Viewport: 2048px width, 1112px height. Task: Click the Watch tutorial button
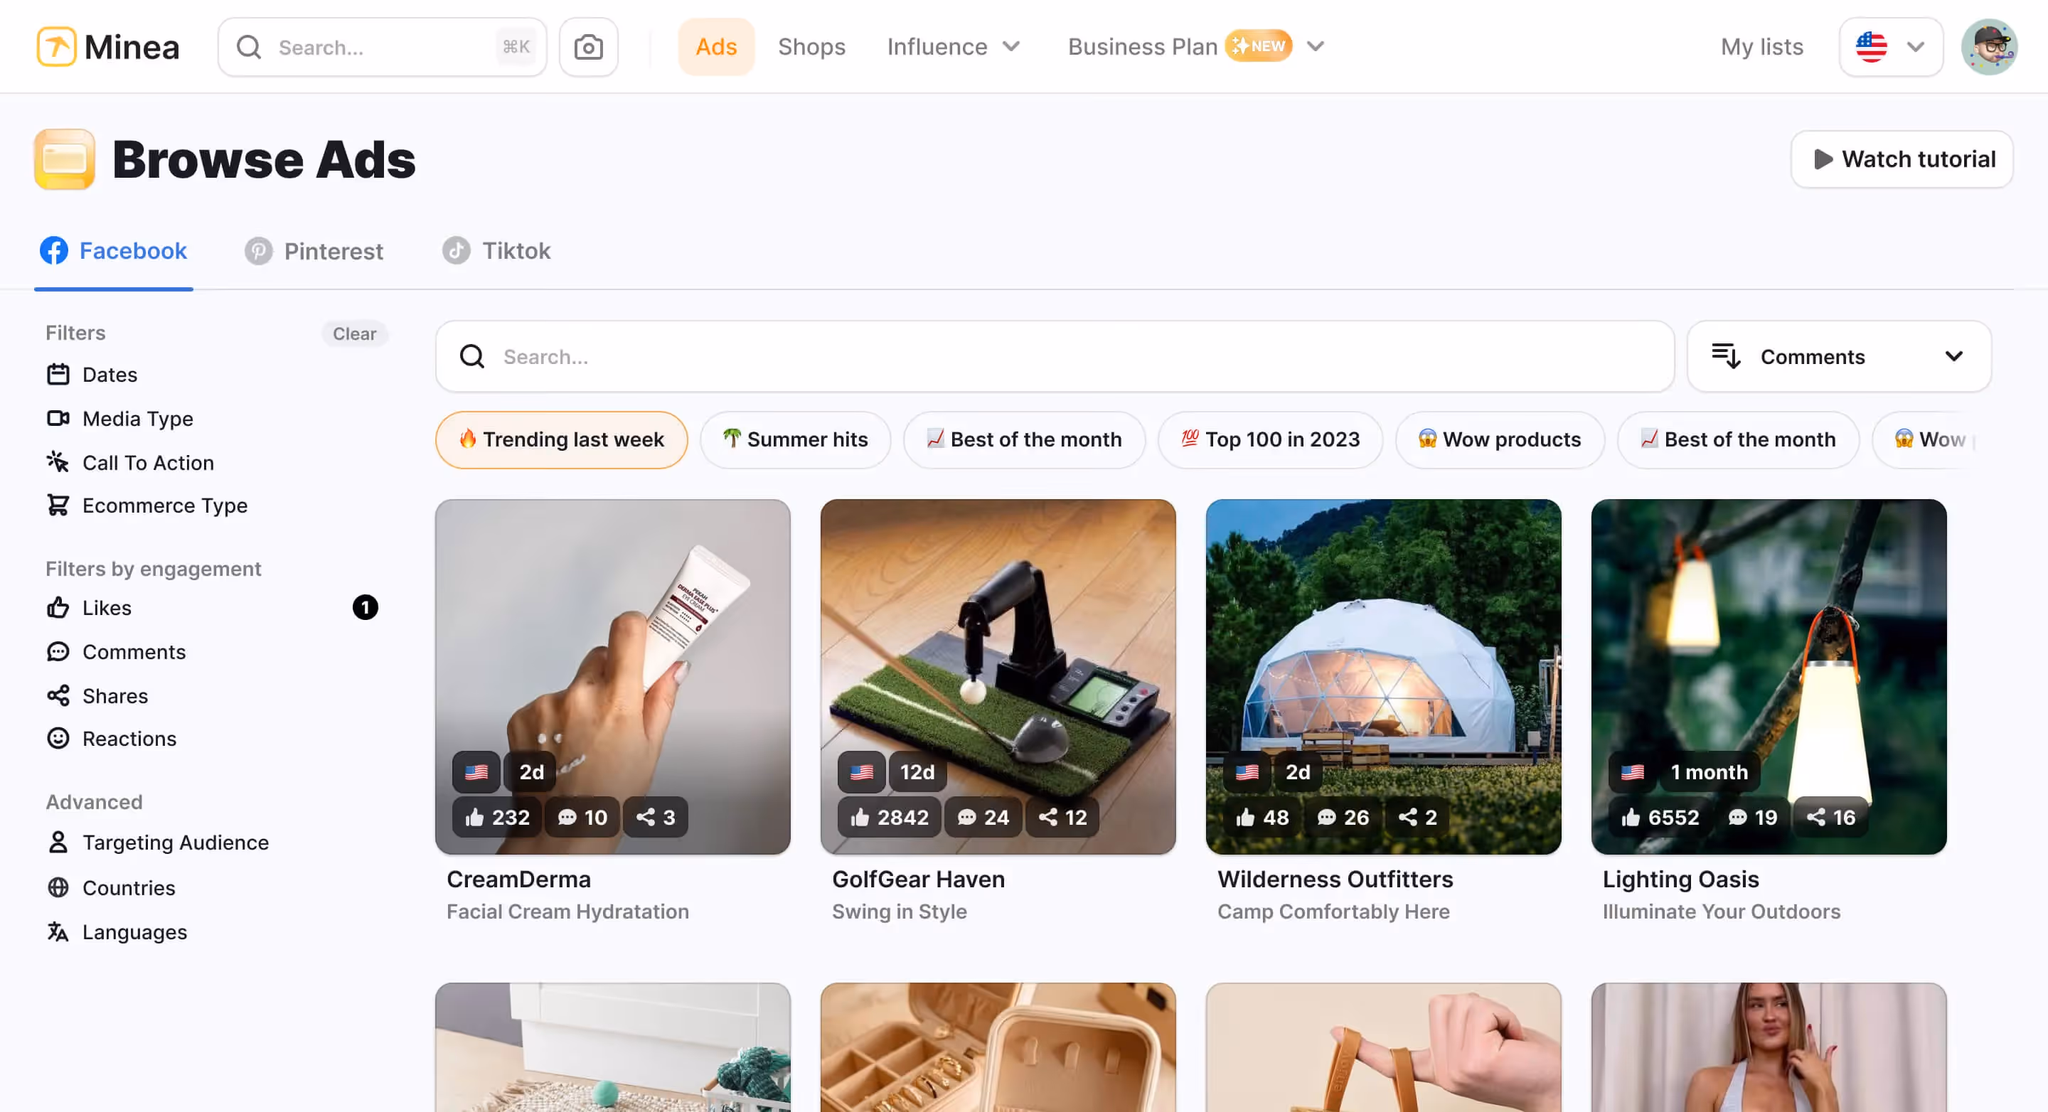[1902, 159]
